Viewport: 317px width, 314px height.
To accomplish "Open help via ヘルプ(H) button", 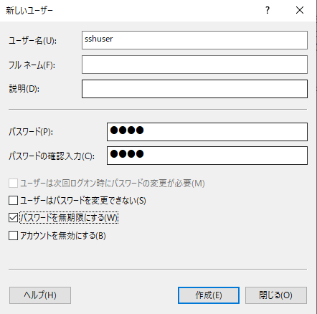I will pos(40,295).
